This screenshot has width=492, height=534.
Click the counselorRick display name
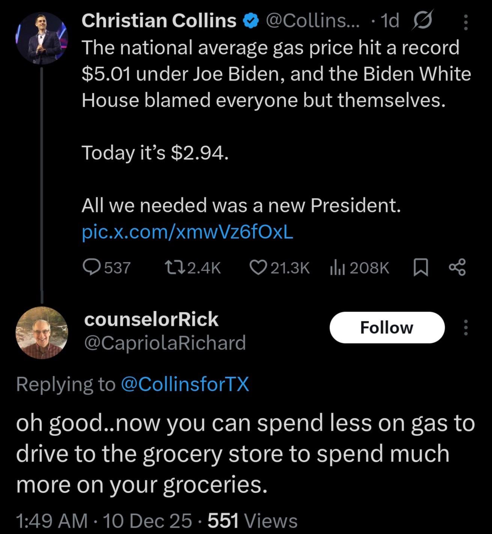click(151, 319)
